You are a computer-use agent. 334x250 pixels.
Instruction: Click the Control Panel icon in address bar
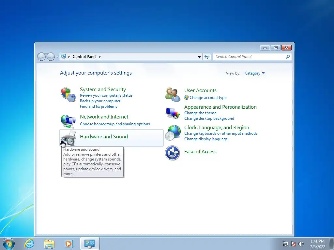[x=63, y=56]
